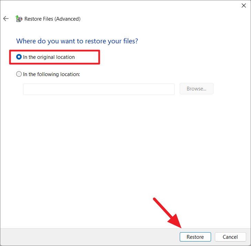Click the Restore button

195,237
